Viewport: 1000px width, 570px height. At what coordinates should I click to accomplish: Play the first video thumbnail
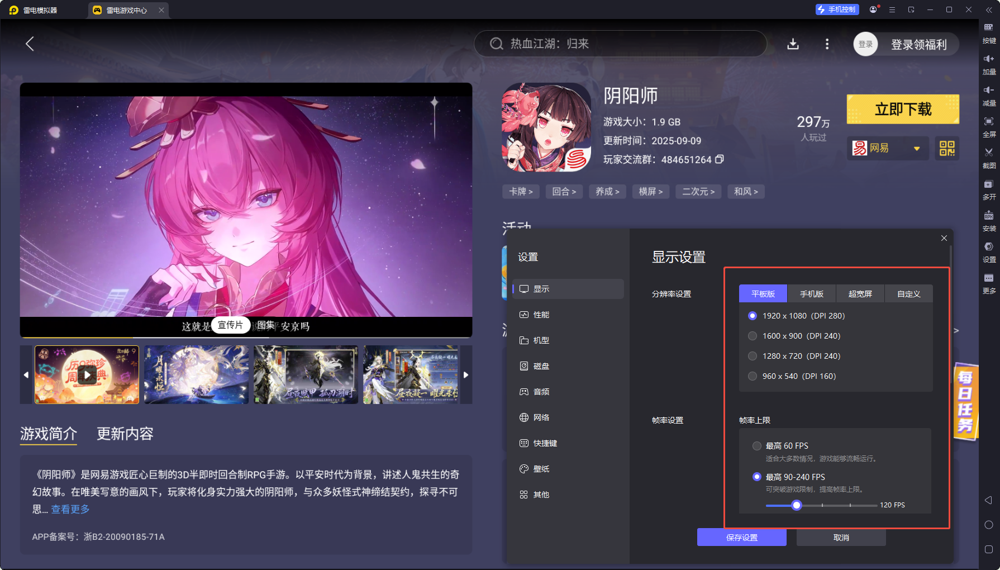87,374
